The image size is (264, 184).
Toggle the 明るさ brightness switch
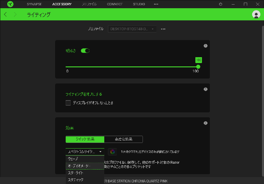coord(85,51)
